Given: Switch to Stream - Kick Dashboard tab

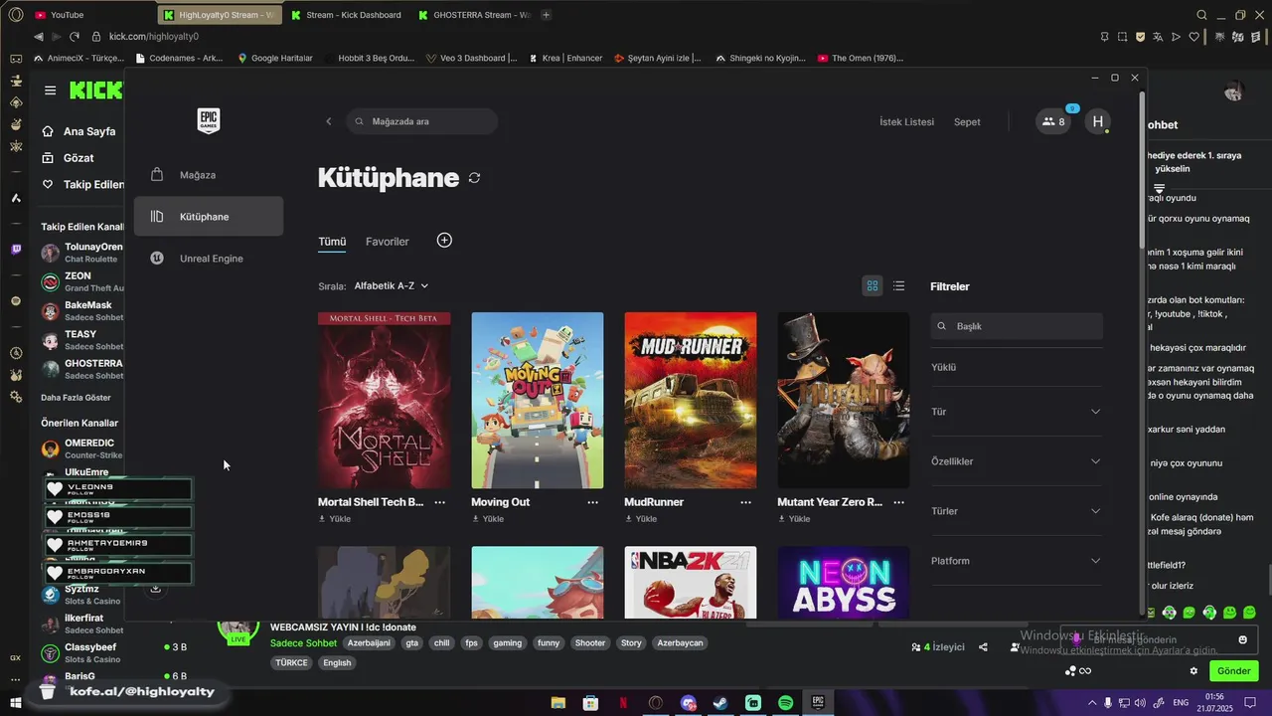Looking at the screenshot, I should coord(346,15).
